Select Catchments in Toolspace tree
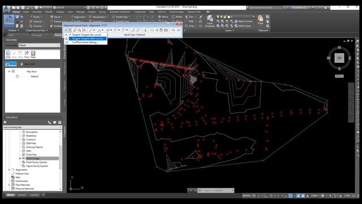Screen dimensions: 362x204 [x=21, y=181]
